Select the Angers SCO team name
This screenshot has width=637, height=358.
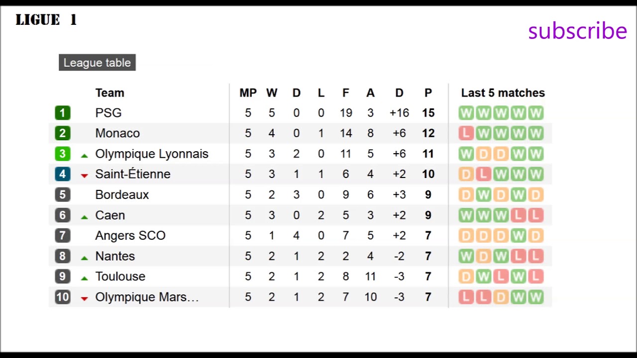tap(130, 235)
